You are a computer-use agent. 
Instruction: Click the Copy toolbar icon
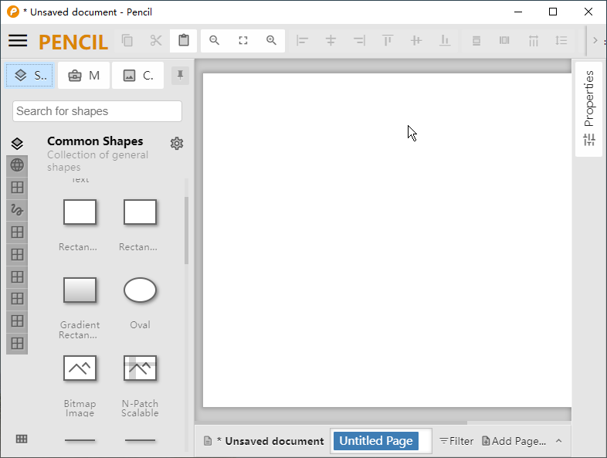coord(127,40)
